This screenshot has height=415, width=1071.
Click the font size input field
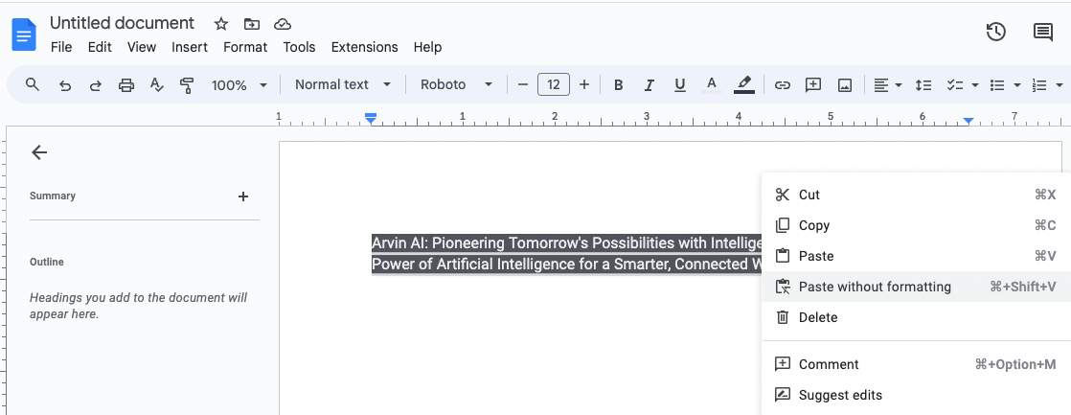[554, 85]
